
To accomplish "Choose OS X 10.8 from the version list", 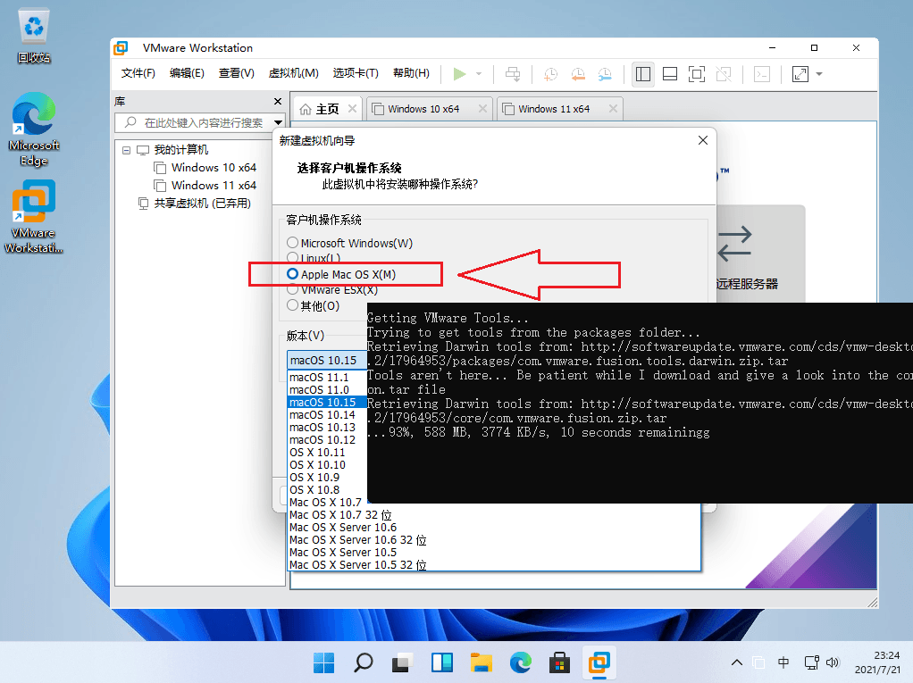I will [x=327, y=490].
